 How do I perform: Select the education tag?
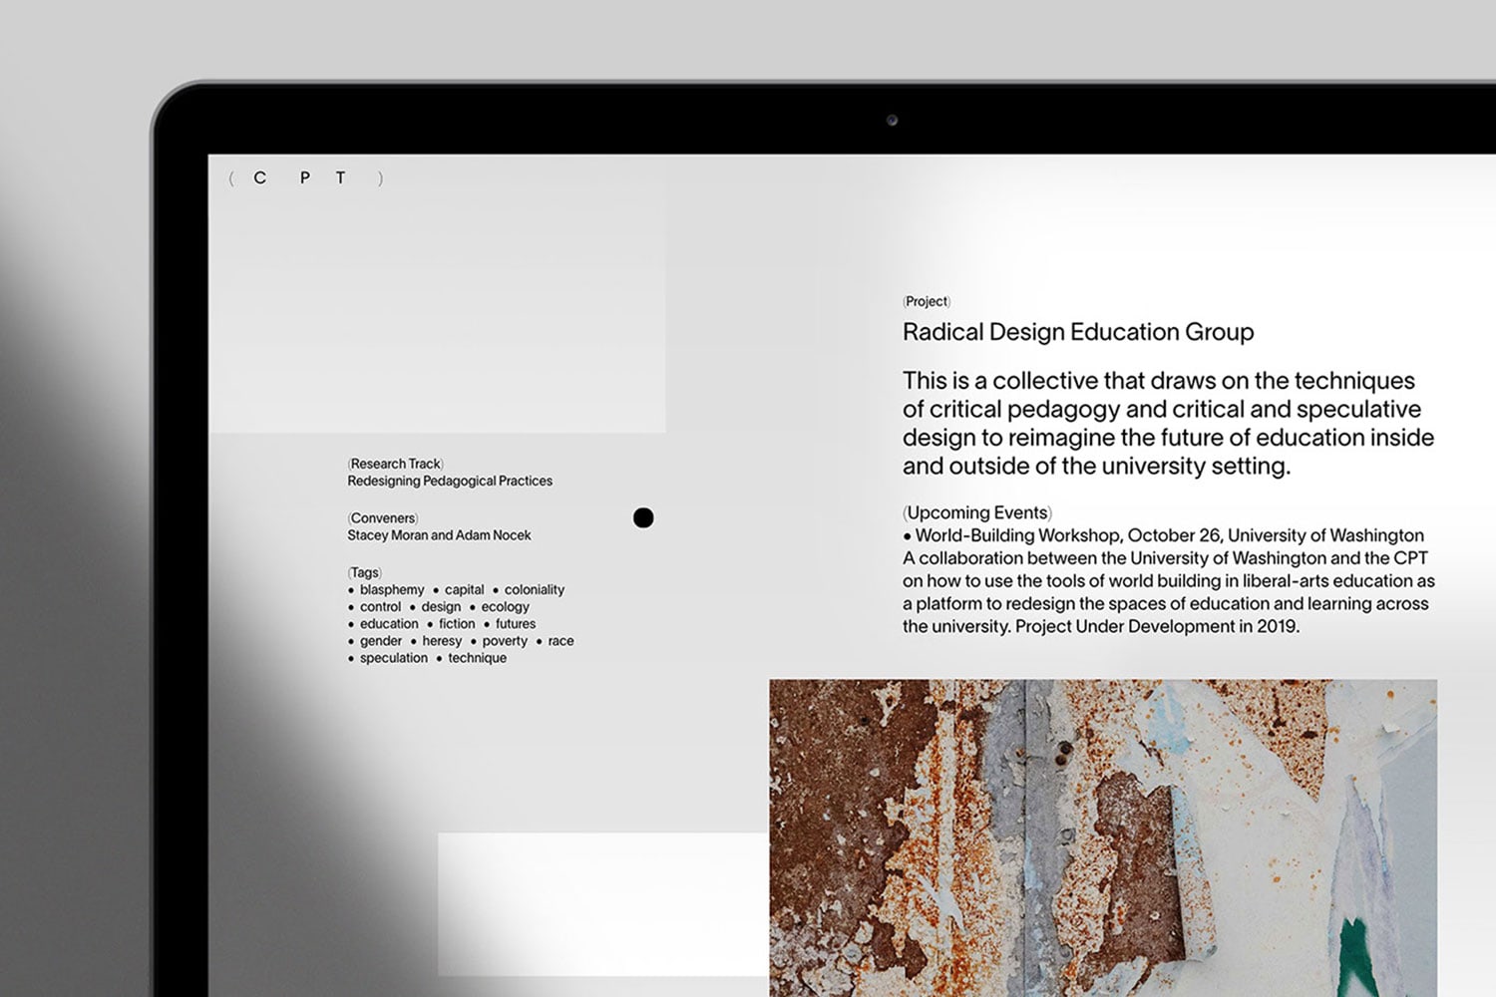(x=389, y=624)
